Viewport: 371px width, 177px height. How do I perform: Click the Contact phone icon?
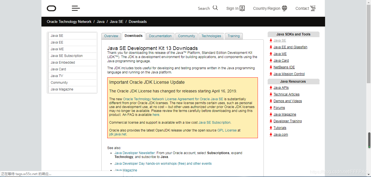tap(313, 8)
